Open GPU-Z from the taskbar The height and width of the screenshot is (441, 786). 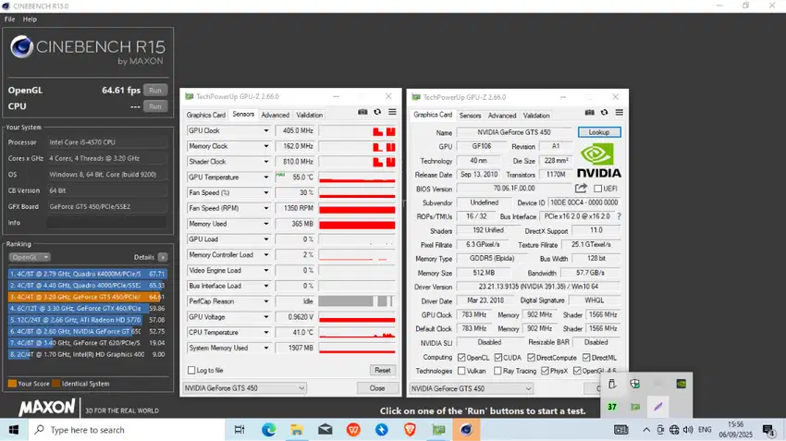point(438,430)
